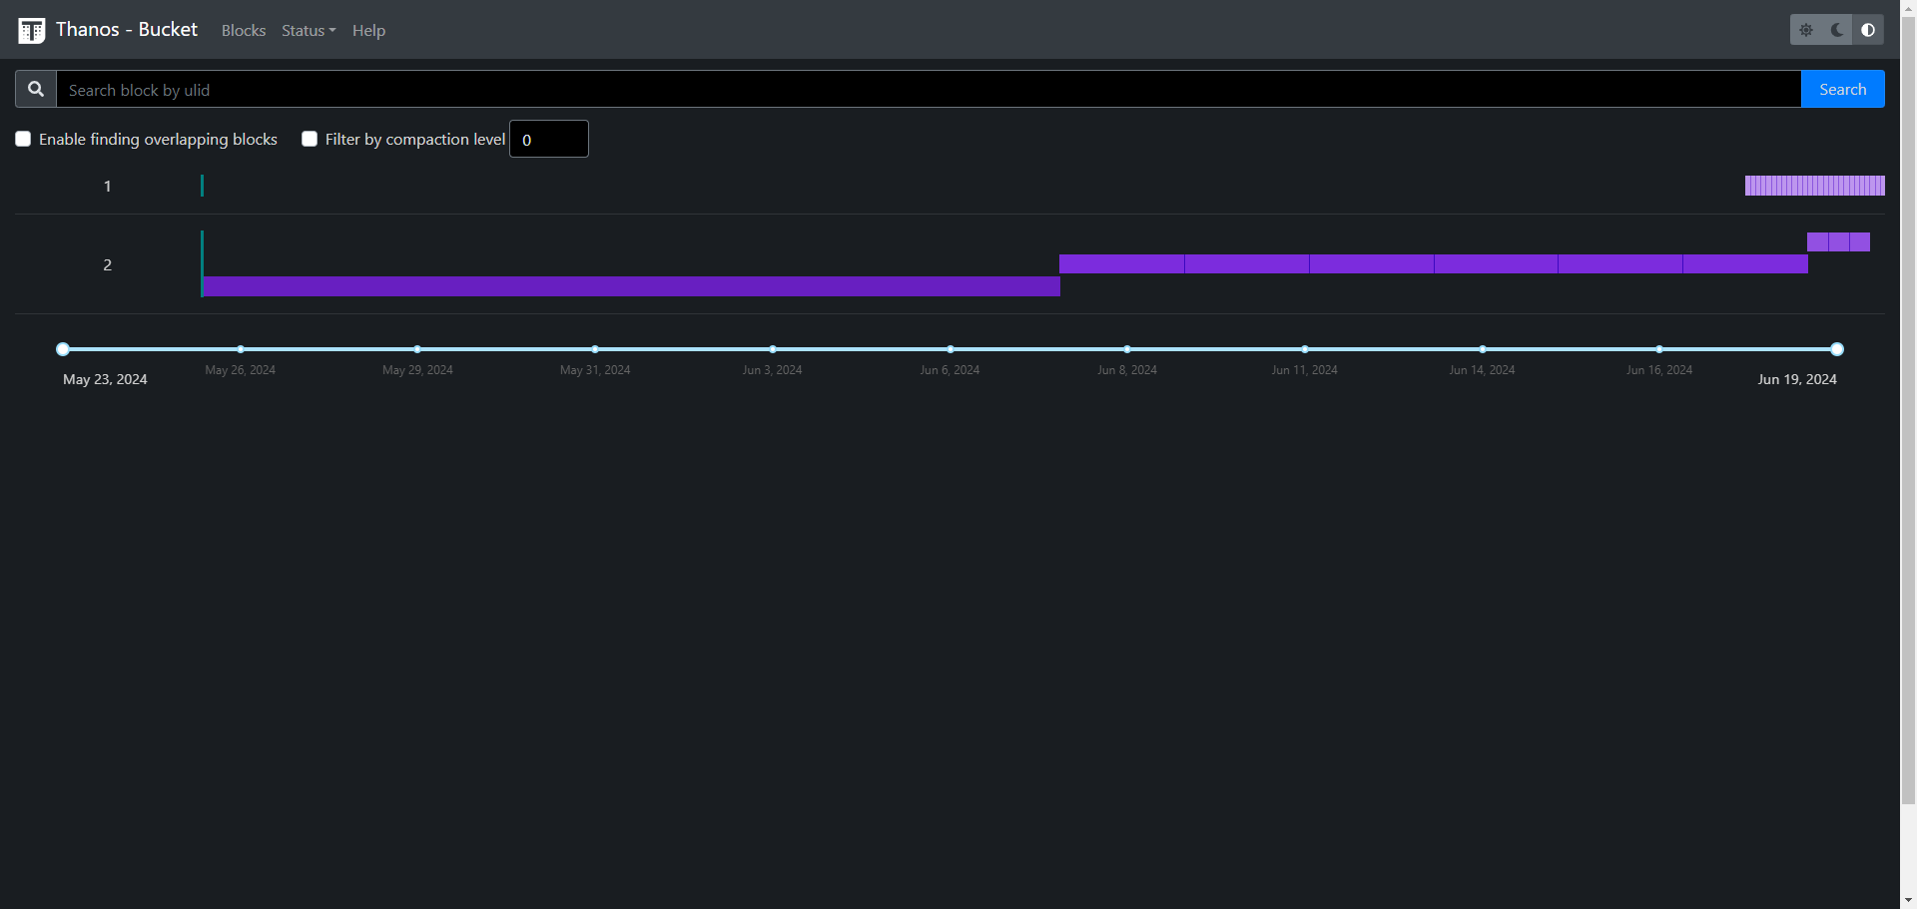Viewport: 1917px width, 909px height.
Task: Click the May 23, 2024 slider handle
Action: (x=63, y=349)
